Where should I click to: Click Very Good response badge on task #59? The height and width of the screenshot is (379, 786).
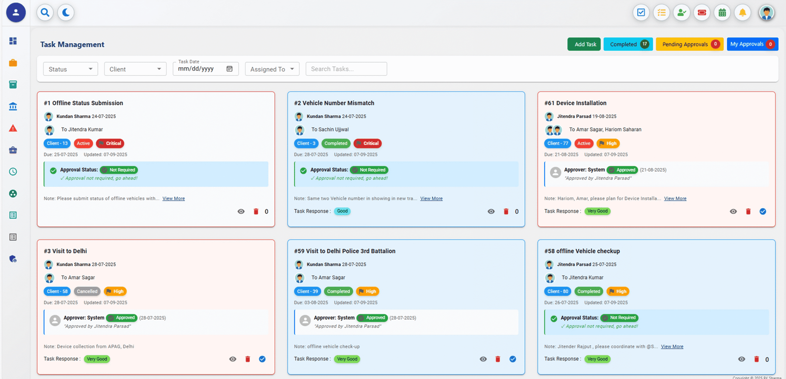pos(347,359)
